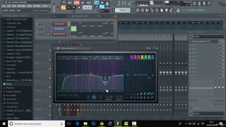Open the drop channel filter dropdown
226x127 pixels.
coord(59,16)
